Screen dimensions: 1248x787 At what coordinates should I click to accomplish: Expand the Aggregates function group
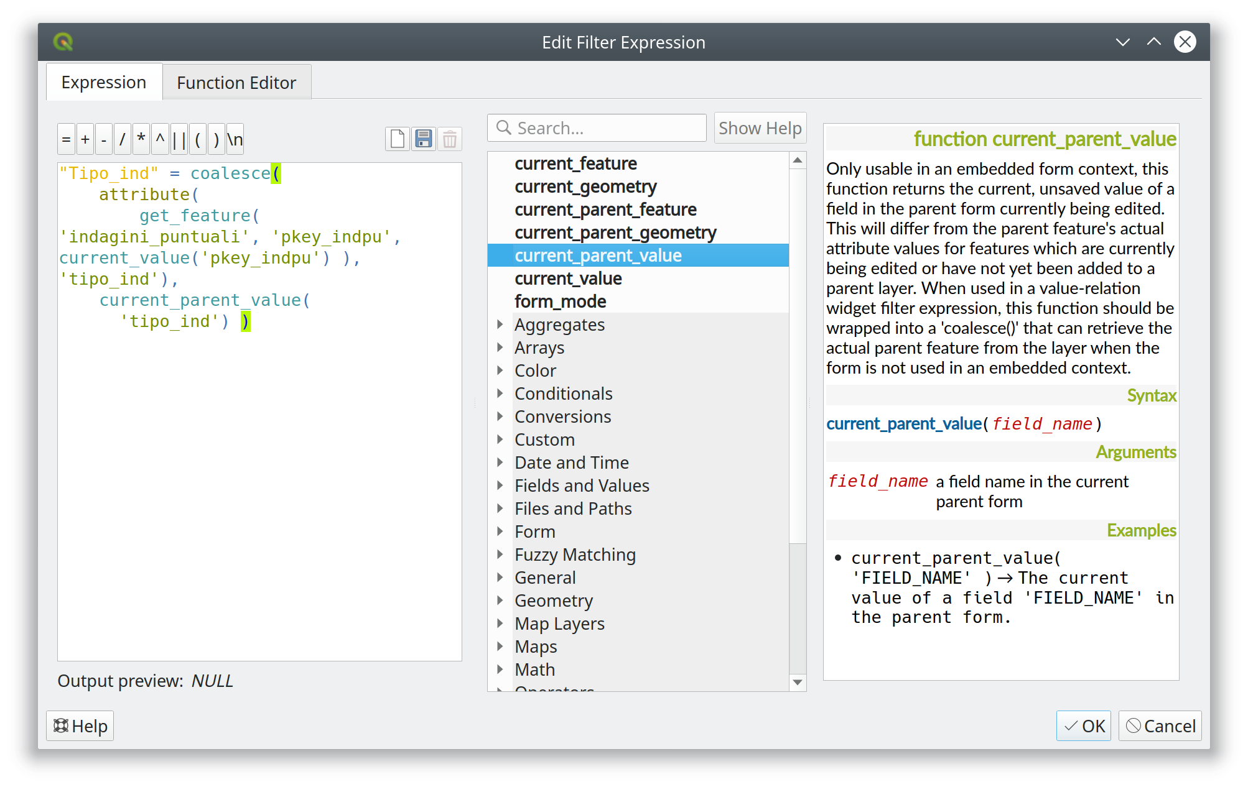(x=500, y=324)
